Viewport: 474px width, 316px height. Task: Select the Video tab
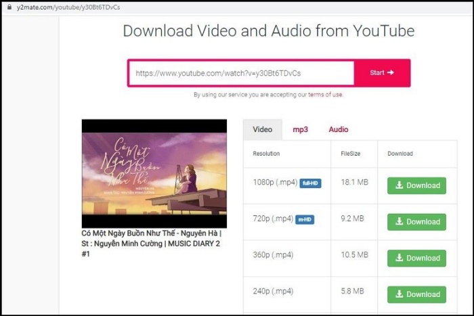[263, 129]
